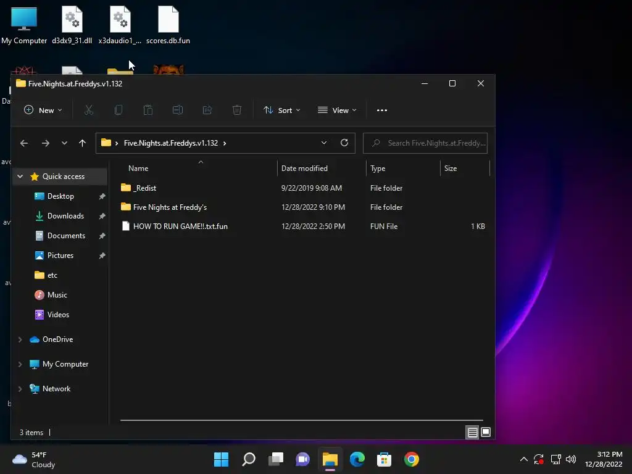Open the New dropdown button
632x474 pixels.
[x=43, y=110]
